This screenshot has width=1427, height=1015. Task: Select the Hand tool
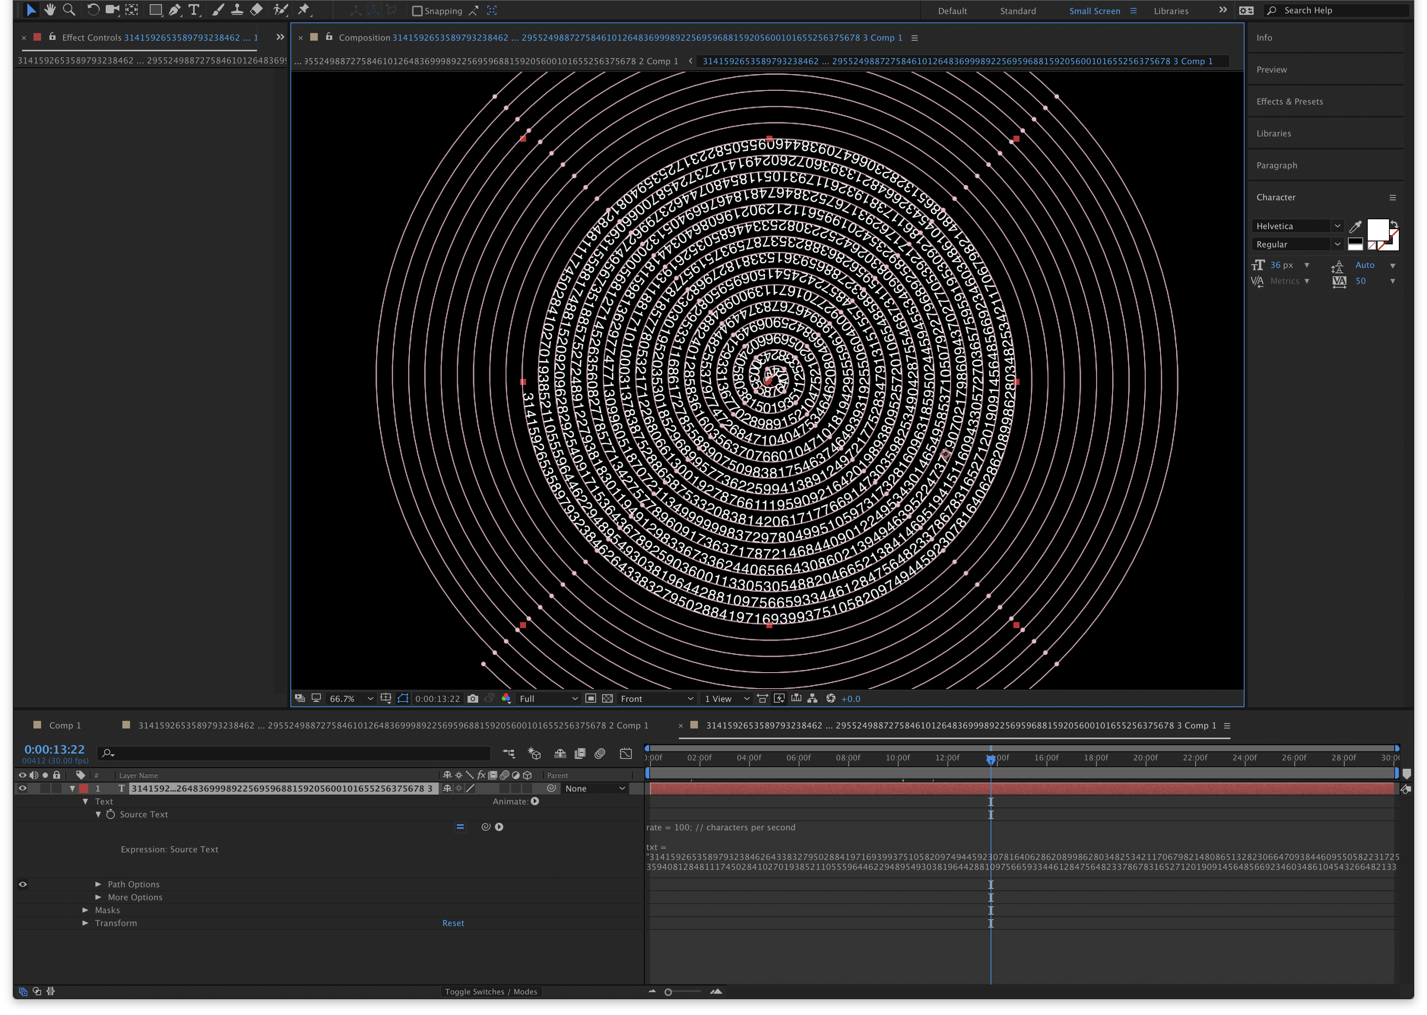50,10
